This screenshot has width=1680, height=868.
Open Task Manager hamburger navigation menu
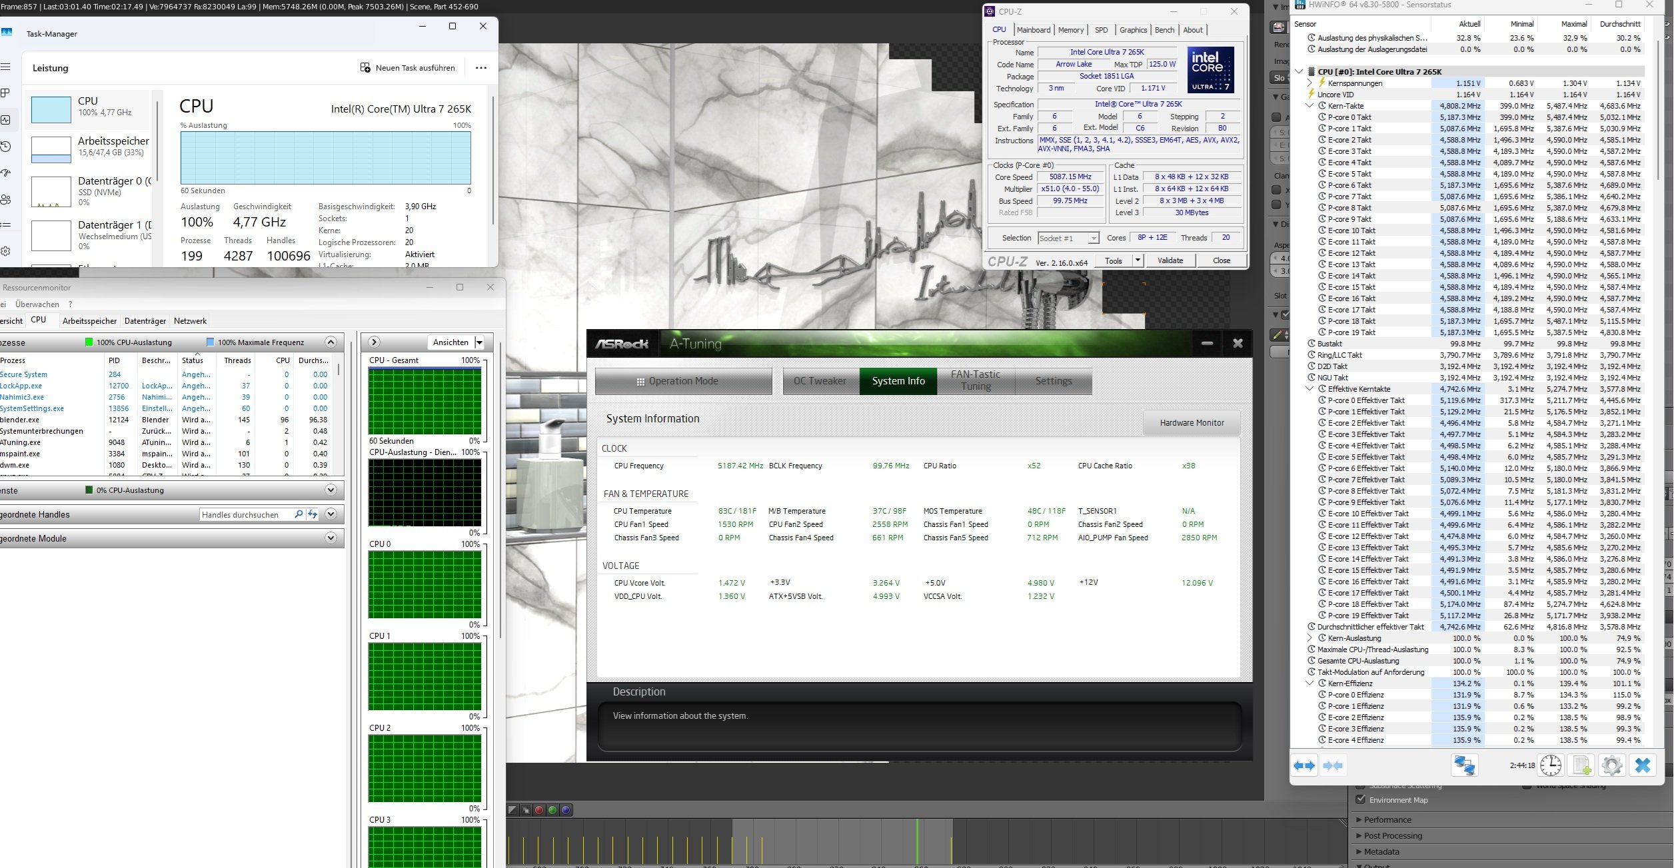pos(5,67)
